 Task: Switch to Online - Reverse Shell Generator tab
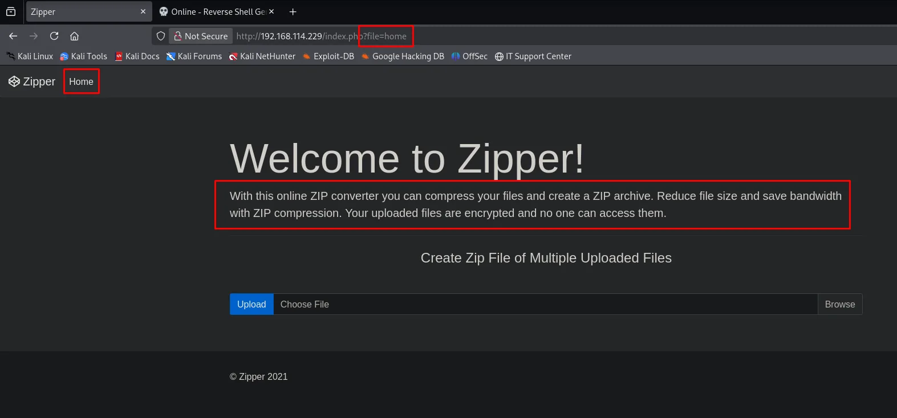[x=217, y=11]
